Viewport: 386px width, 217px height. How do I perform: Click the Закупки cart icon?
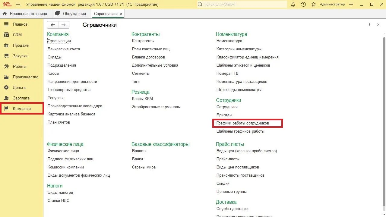[x=6, y=56]
